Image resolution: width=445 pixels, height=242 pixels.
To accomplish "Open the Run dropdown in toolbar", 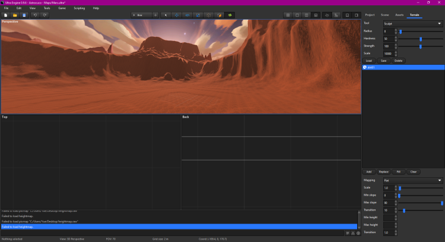I will coord(141,14).
